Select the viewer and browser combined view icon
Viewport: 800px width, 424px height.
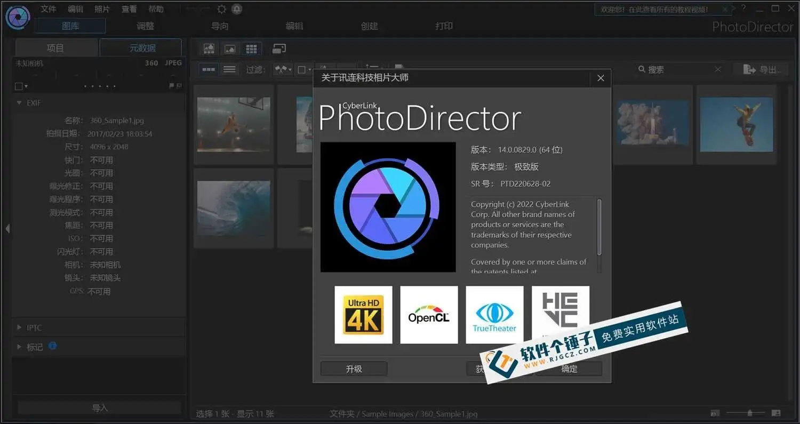[x=209, y=49]
